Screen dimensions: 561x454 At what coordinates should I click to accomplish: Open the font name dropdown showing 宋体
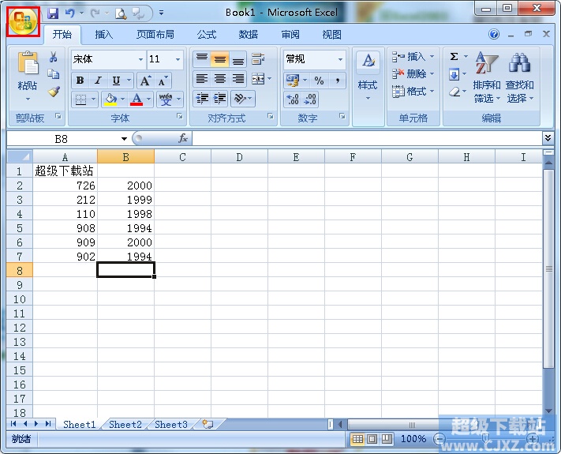pyautogui.click(x=141, y=59)
